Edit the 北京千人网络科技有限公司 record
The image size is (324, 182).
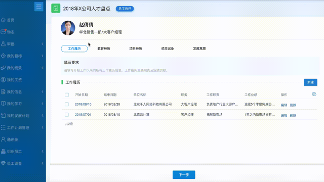click(x=284, y=105)
